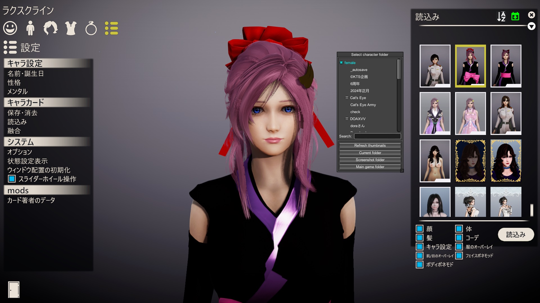The width and height of the screenshot is (540, 303).
Task: Open the hair editing icon
Action: coord(51,28)
